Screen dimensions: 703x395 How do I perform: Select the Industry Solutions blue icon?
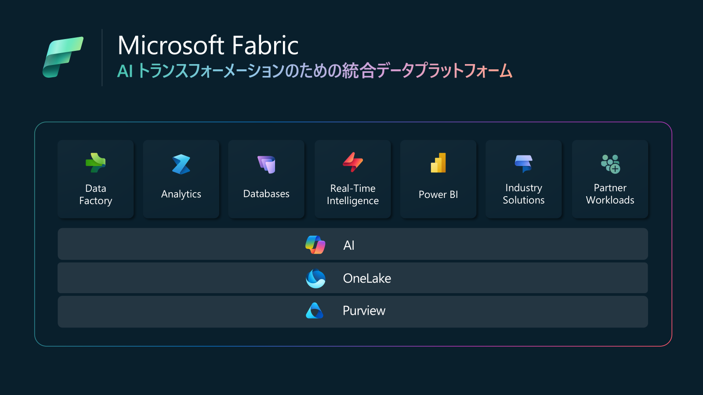tap(523, 164)
